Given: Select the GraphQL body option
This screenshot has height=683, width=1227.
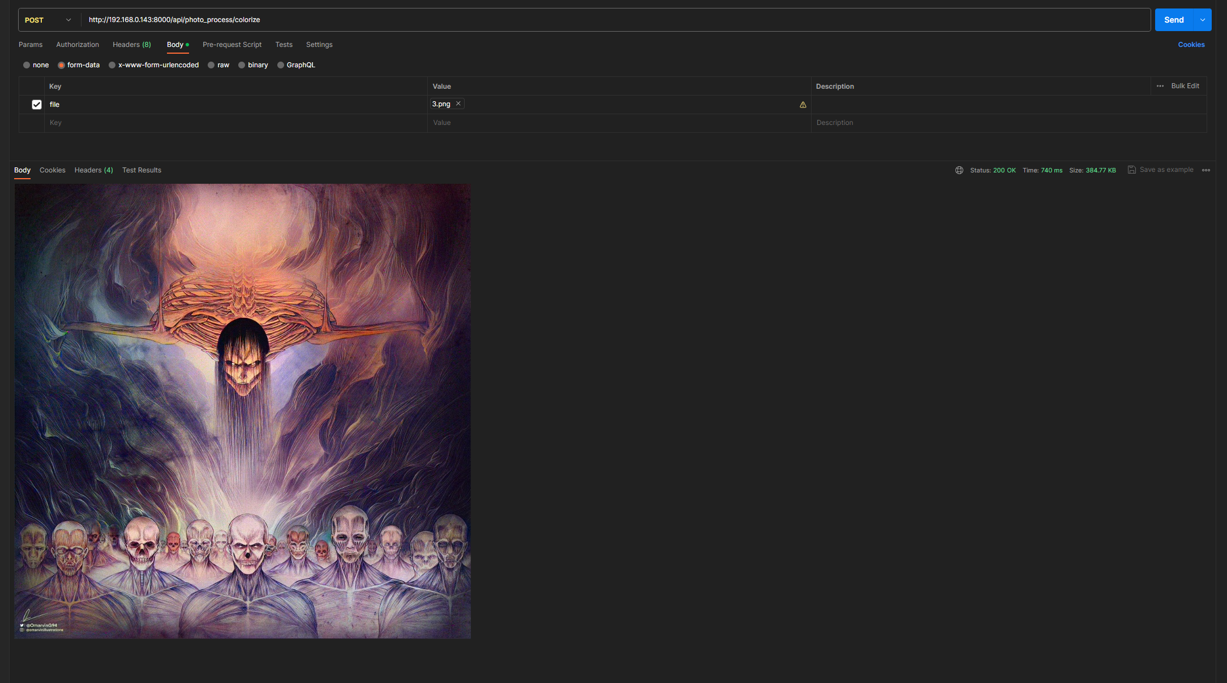Looking at the screenshot, I should pos(281,65).
